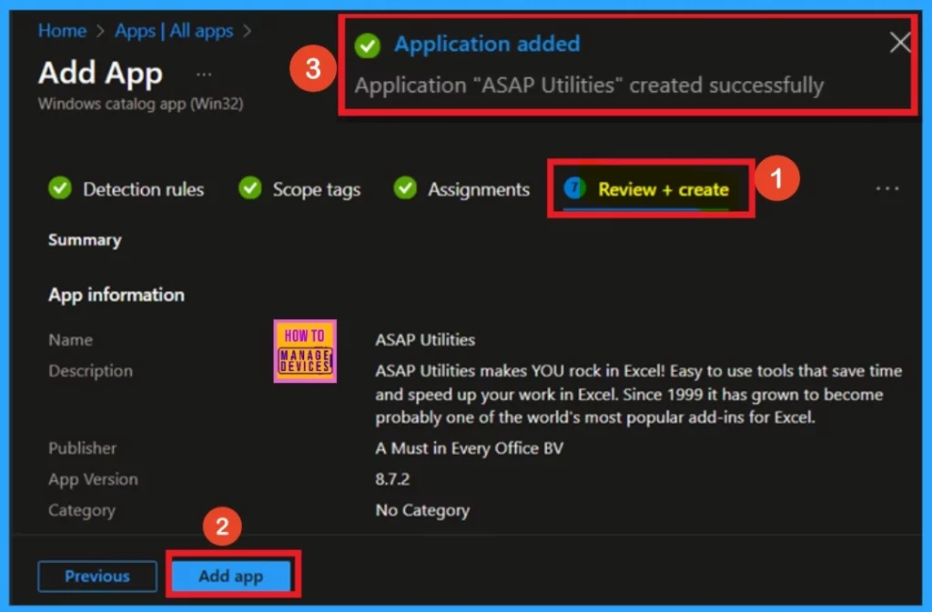Click publisher value A Must in Every Office BV
Screen dimensions: 932x612
point(469,448)
